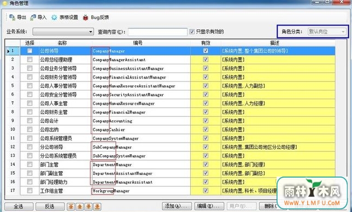The height and width of the screenshot is (212, 352).
Task: Move row down one position arrow
Action: pos(89,207)
